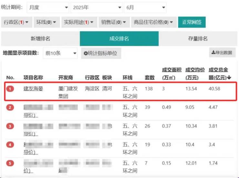
Task: Sort by 成交总金额(亿元) column header
Action: click(220, 73)
